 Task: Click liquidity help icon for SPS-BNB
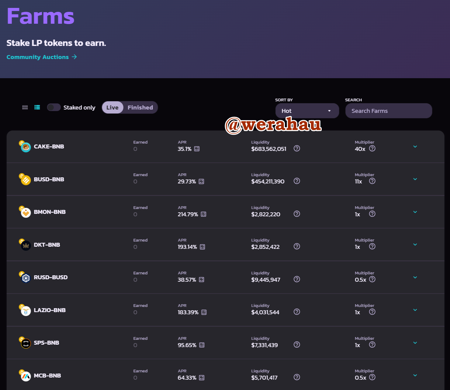coord(297,345)
